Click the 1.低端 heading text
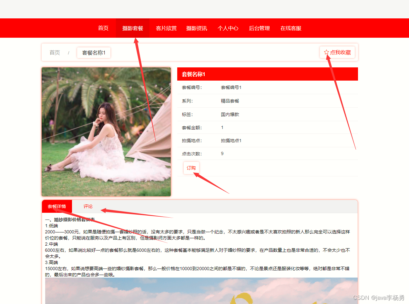 click(52, 226)
